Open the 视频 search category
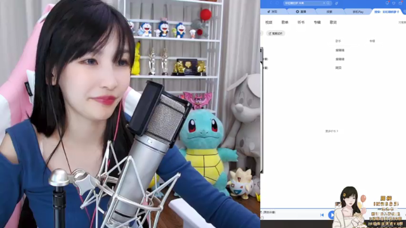Image resolution: width=406 pixels, height=228 pixels. [x=269, y=23]
